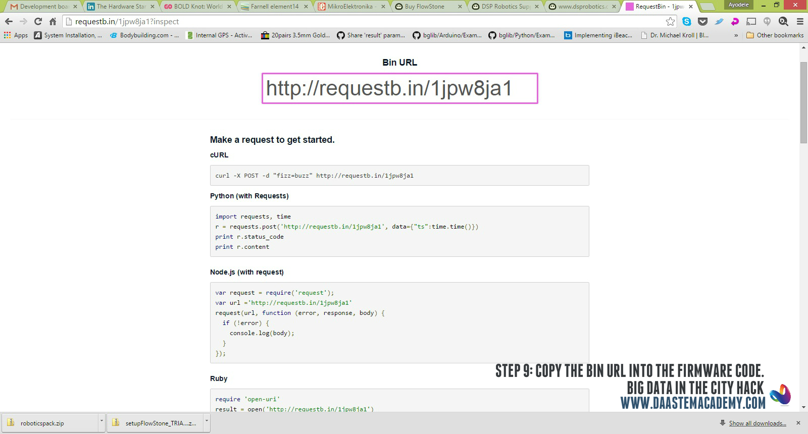Switch to www.dsprobotics tab
This screenshot has height=434, width=808.
pos(581,7)
